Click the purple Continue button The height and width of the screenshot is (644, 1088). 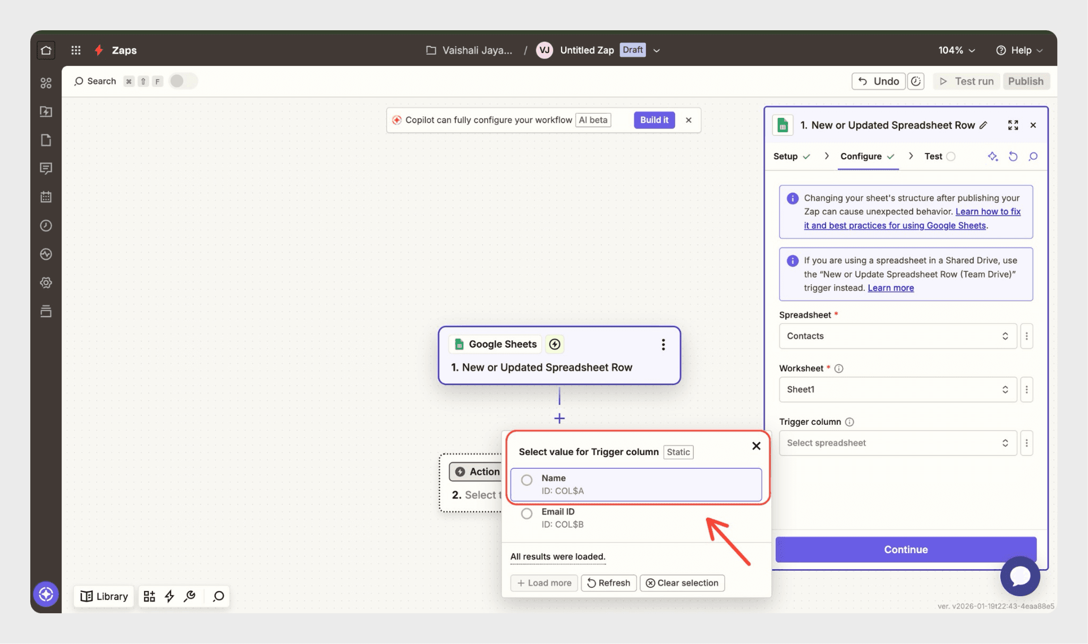pos(905,549)
